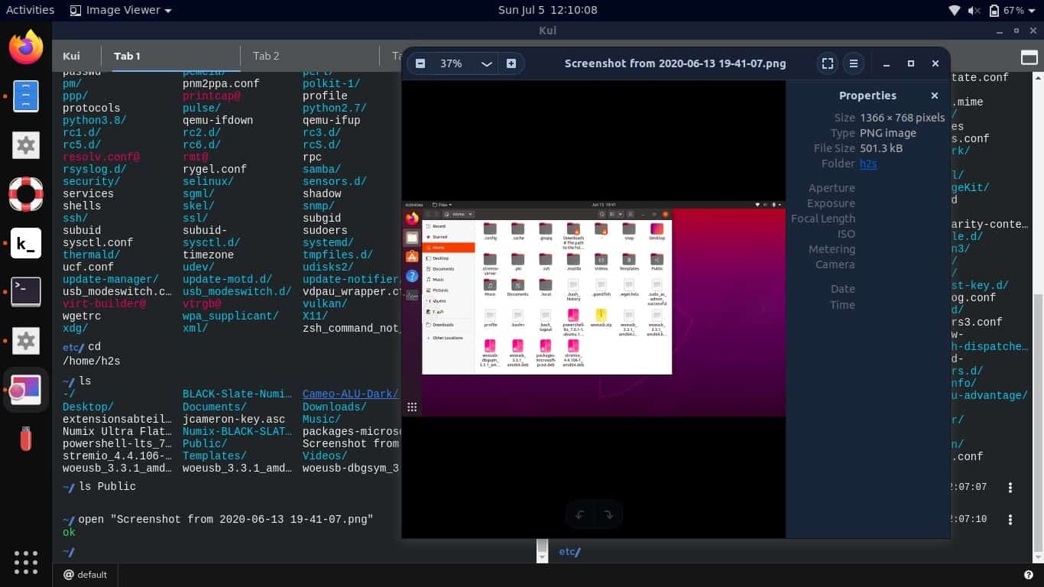The width and height of the screenshot is (1044, 587).
Task: Open the help lifebuoy dock icon
Action: 25,193
